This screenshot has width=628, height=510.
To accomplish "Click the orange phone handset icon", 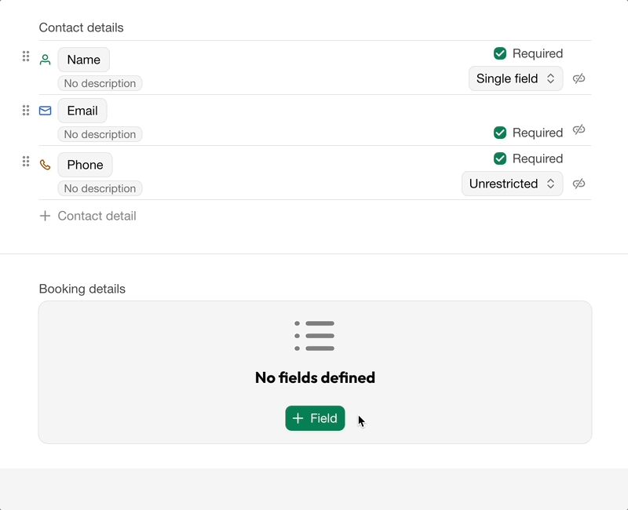I will click(x=46, y=165).
